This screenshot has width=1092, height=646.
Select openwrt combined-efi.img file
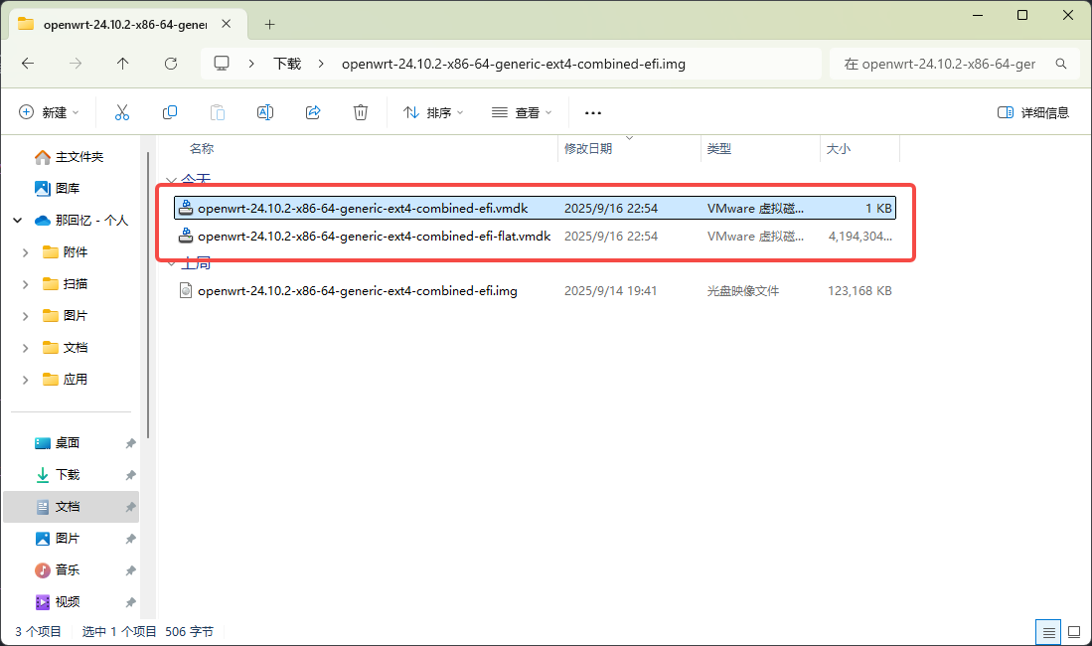click(x=535, y=290)
